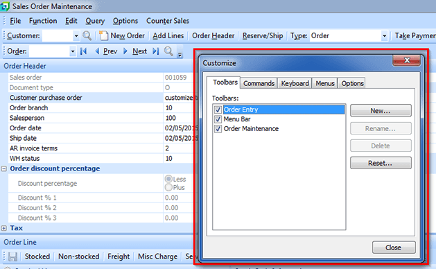Click the AR invoice terms value 2

tap(167, 148)
